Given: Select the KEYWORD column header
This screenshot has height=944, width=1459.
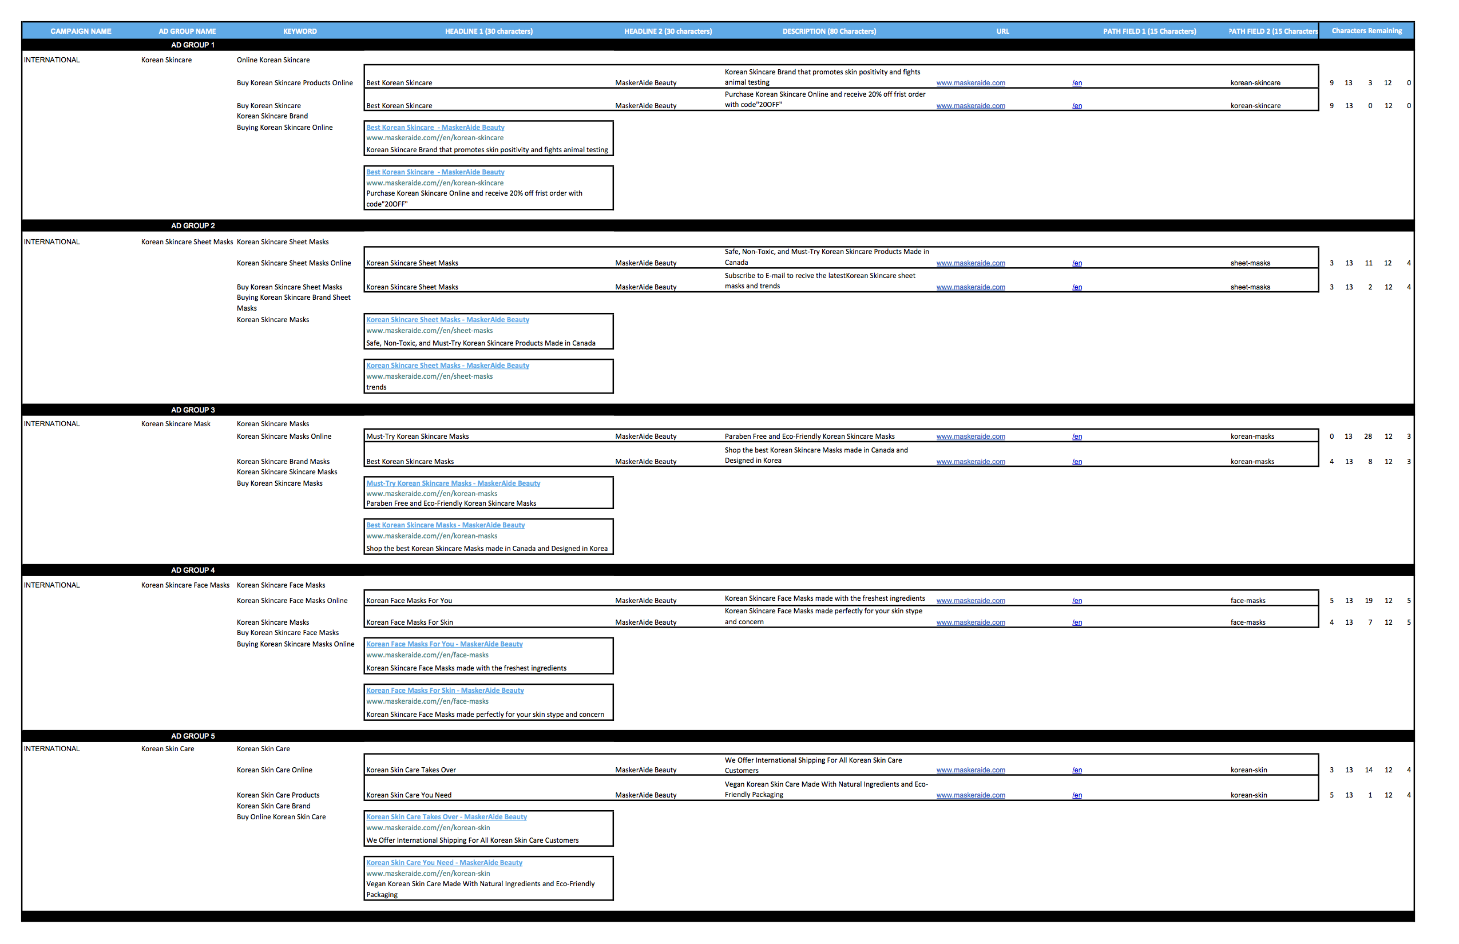Looking at the screenshot, I should [300, 31].
